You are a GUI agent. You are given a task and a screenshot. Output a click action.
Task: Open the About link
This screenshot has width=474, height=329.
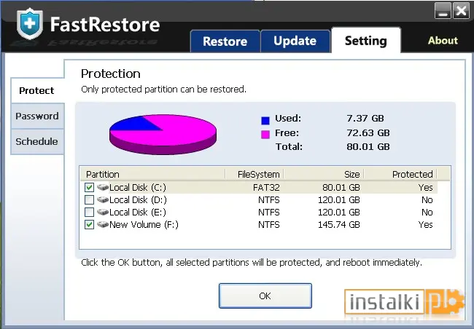coord(443,41)
